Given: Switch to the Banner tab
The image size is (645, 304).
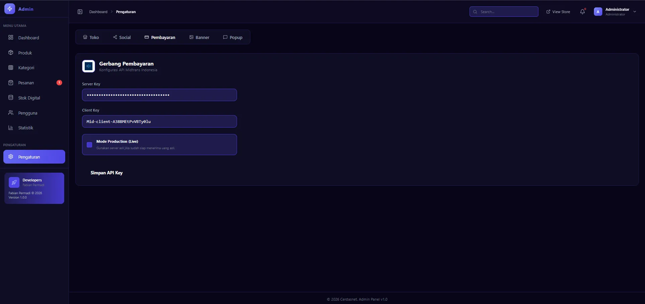Looking at the screenshot, I should [199, 37].
